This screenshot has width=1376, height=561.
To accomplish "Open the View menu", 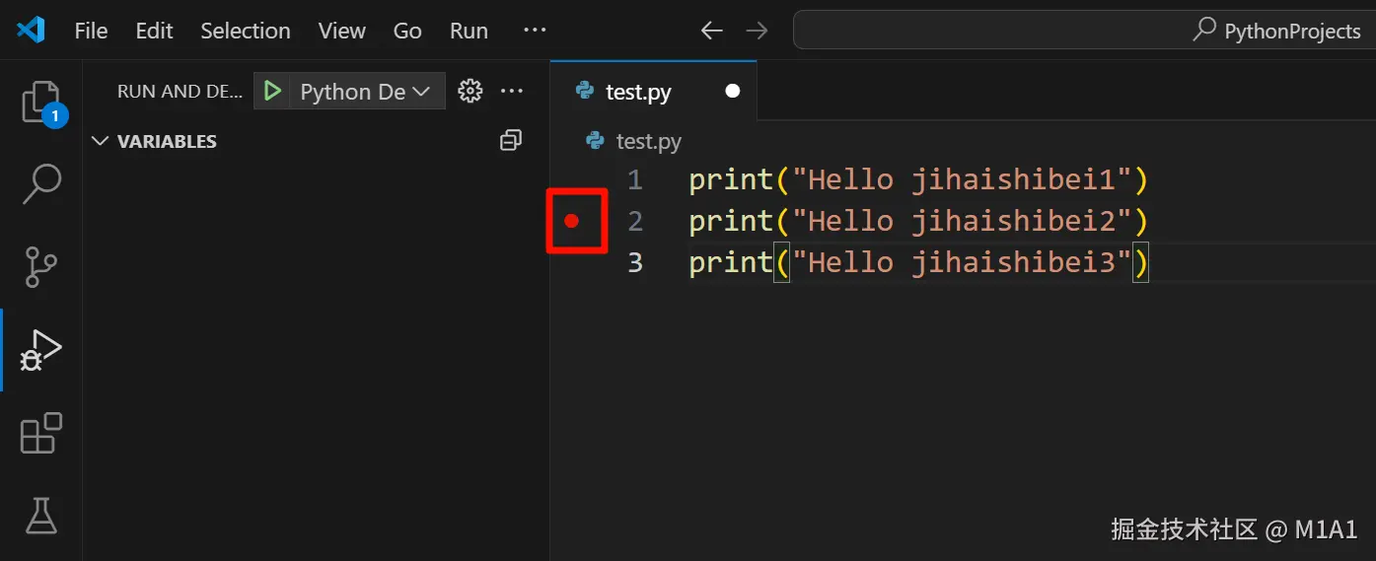I will (342, 31).
